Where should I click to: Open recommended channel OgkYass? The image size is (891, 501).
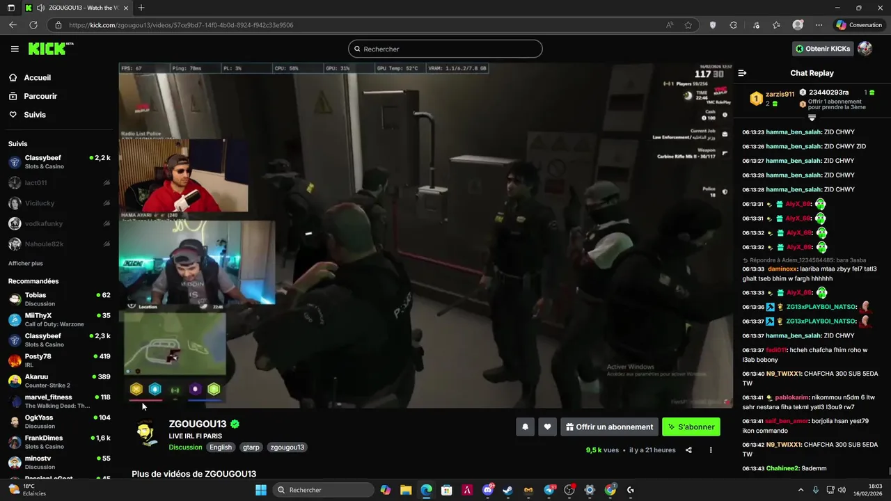tap(59, 422)
